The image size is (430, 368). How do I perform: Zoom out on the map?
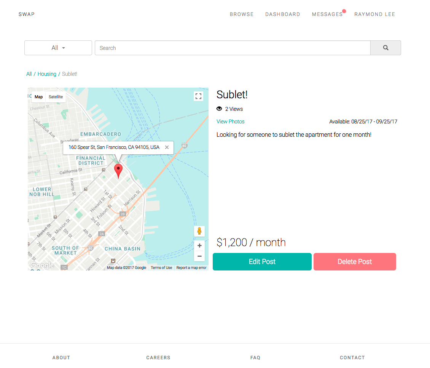pos(200,256)
